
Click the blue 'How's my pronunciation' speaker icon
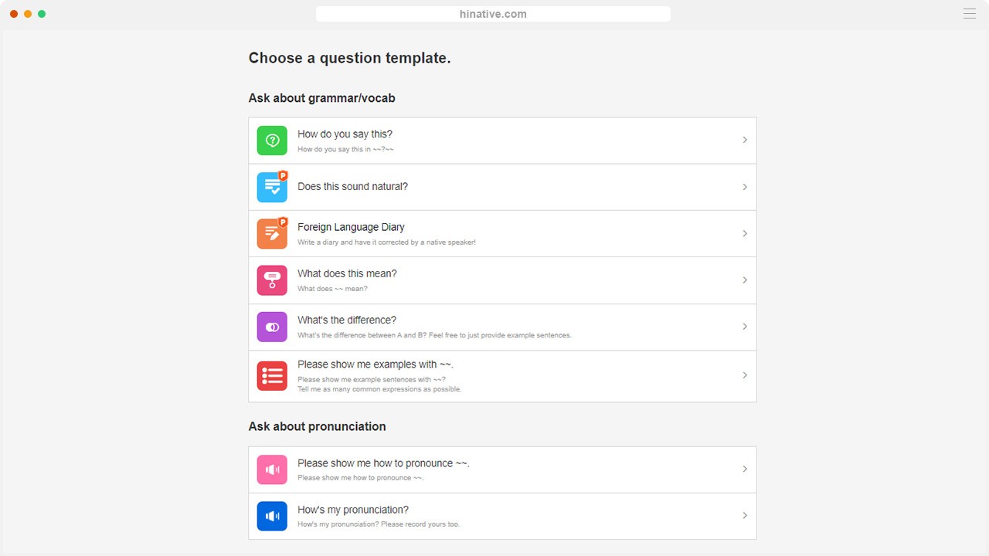click(x=272, y=516)
